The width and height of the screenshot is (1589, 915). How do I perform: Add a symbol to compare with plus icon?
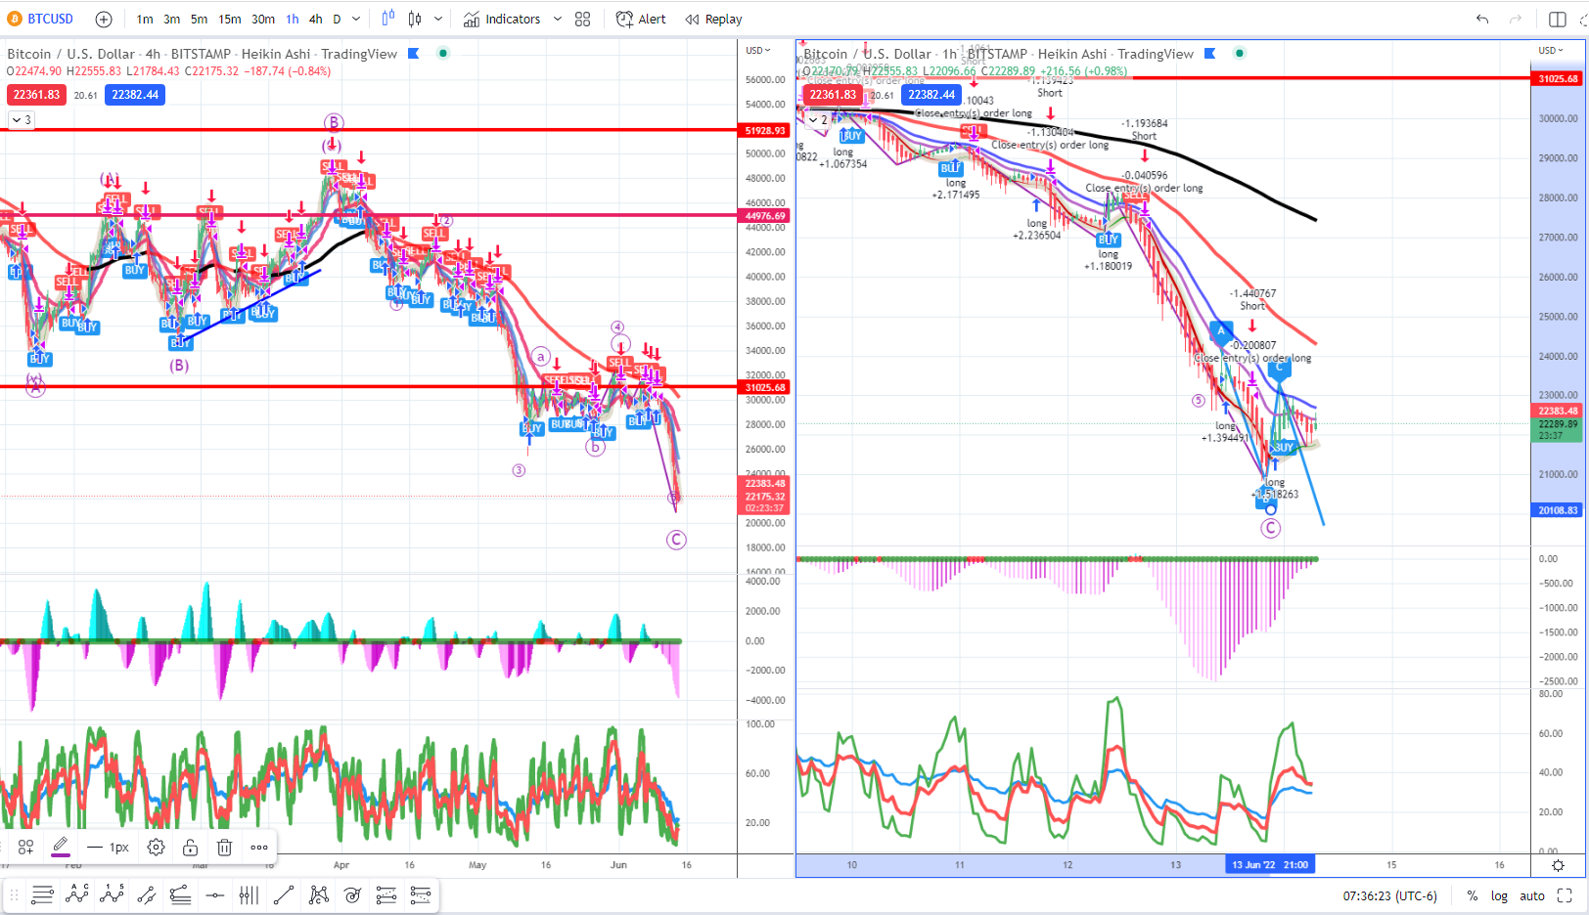pos(104,19)
